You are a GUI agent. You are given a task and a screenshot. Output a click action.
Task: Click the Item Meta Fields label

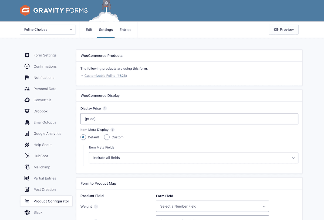102,147
